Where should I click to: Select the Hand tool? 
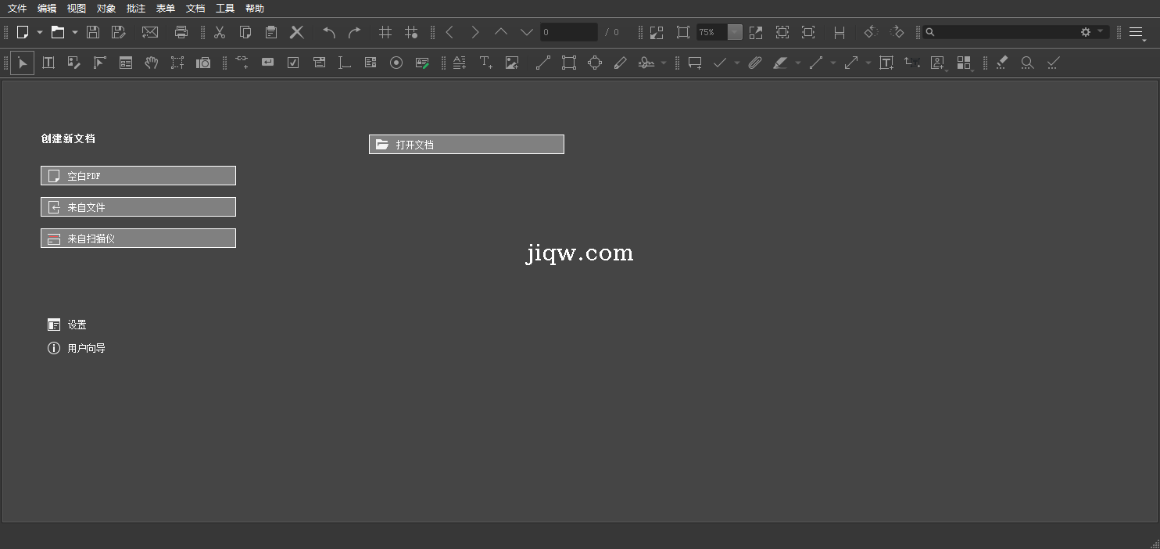click(152, 63)
